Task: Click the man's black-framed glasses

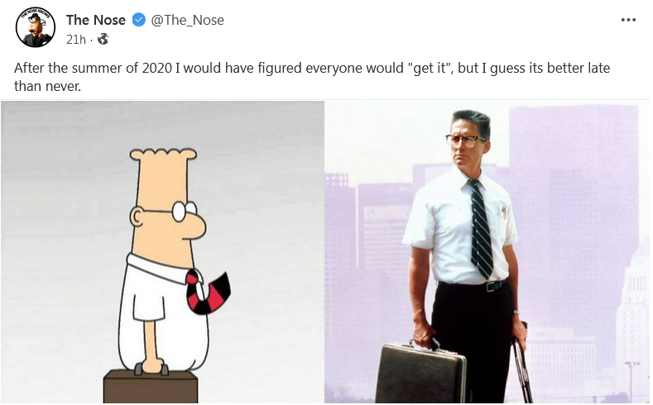Action: (x=466, y=141)
